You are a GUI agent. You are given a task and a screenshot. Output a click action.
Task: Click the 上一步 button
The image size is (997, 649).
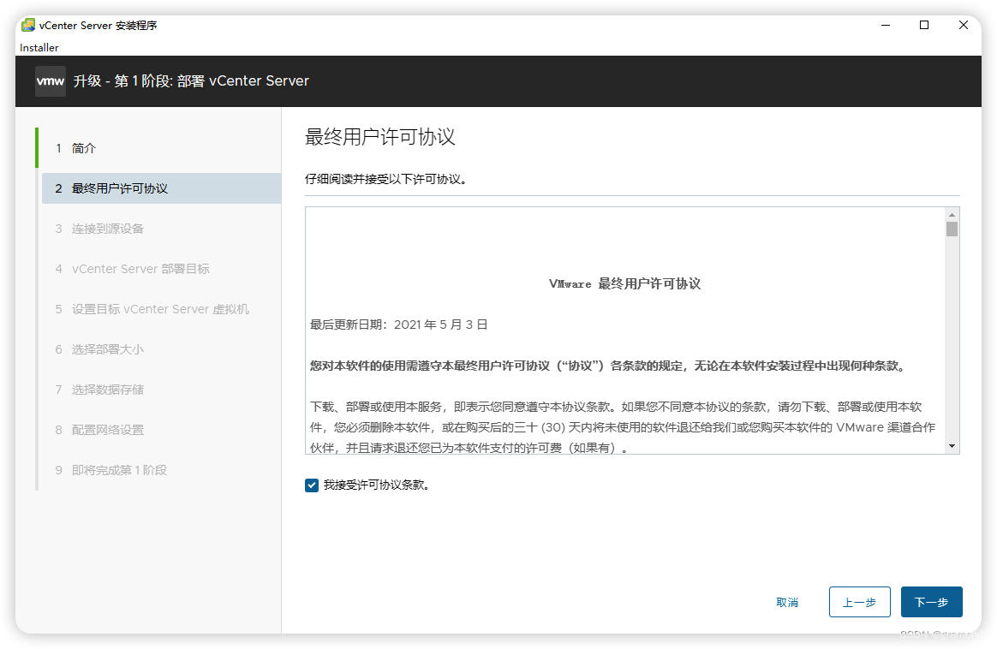860,602
